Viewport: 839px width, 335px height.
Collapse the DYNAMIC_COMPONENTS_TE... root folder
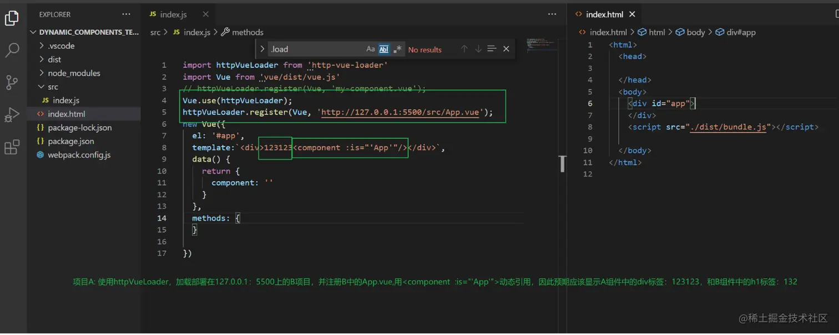[x=84, y=32]
